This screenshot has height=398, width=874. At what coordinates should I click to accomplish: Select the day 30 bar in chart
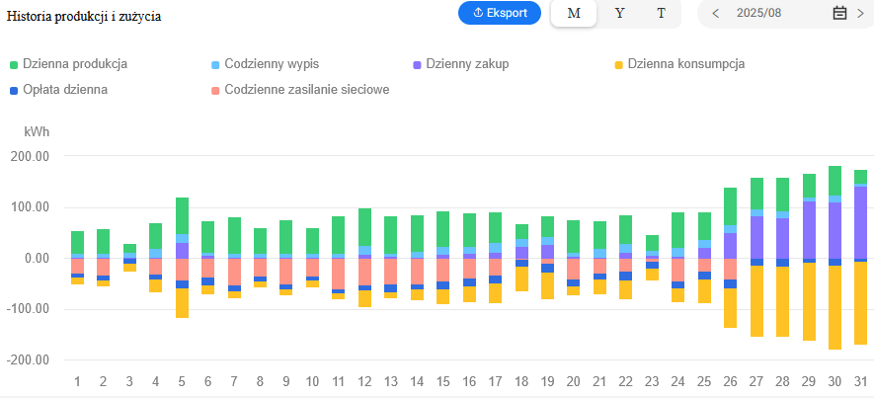[x=834, y=257]
